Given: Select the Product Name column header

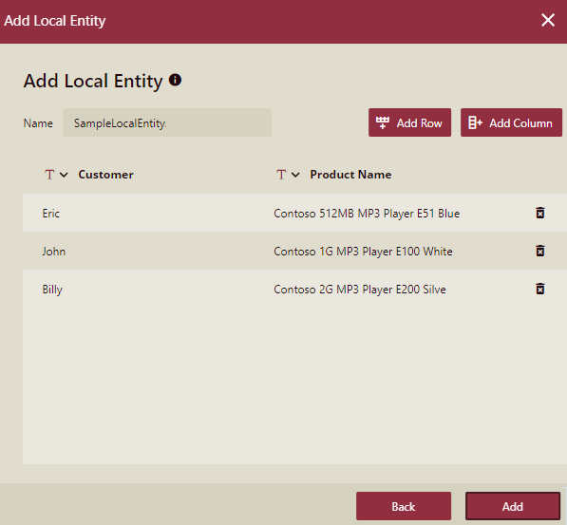Looking at the screenshot, I should (350, 175).
